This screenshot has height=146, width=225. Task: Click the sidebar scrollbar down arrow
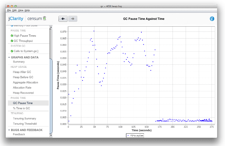51,136
